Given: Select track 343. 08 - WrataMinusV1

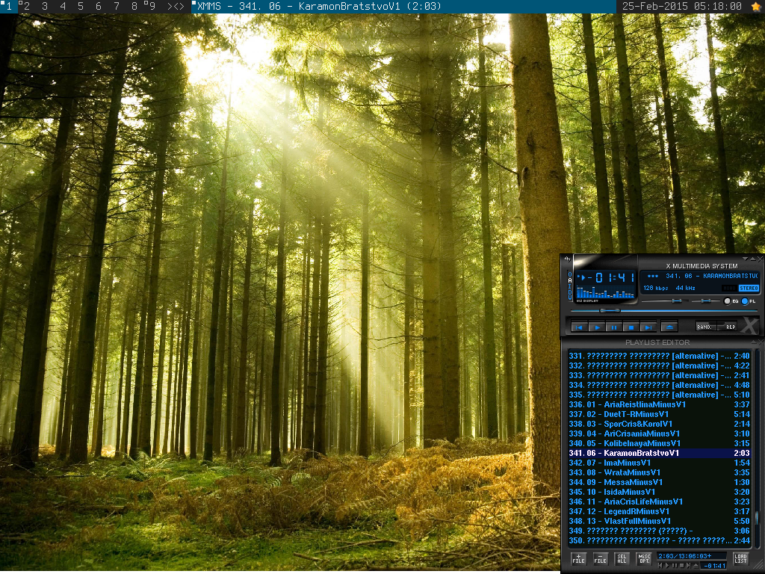Looking at the screenshot, I should (659, 472).
